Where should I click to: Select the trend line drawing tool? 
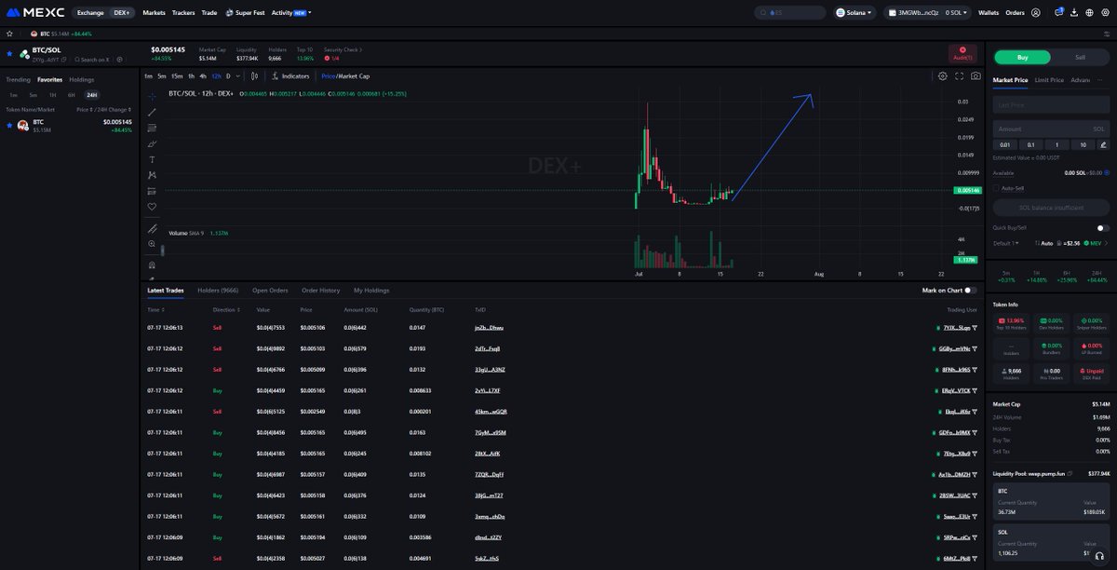(x=152, y=112)
